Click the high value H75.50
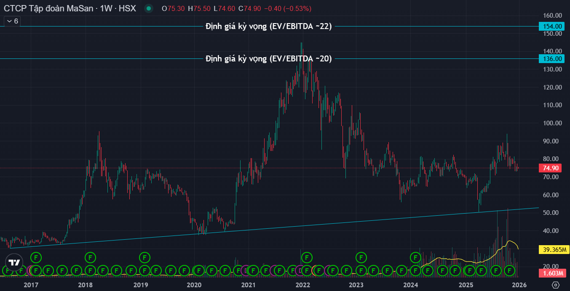Screen dimensions: 570x291 click(x=199, y=8)
